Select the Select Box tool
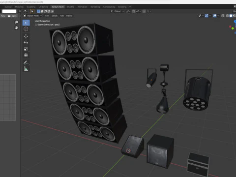The width and height of the screenshot is (236, 177). [26, 23]
